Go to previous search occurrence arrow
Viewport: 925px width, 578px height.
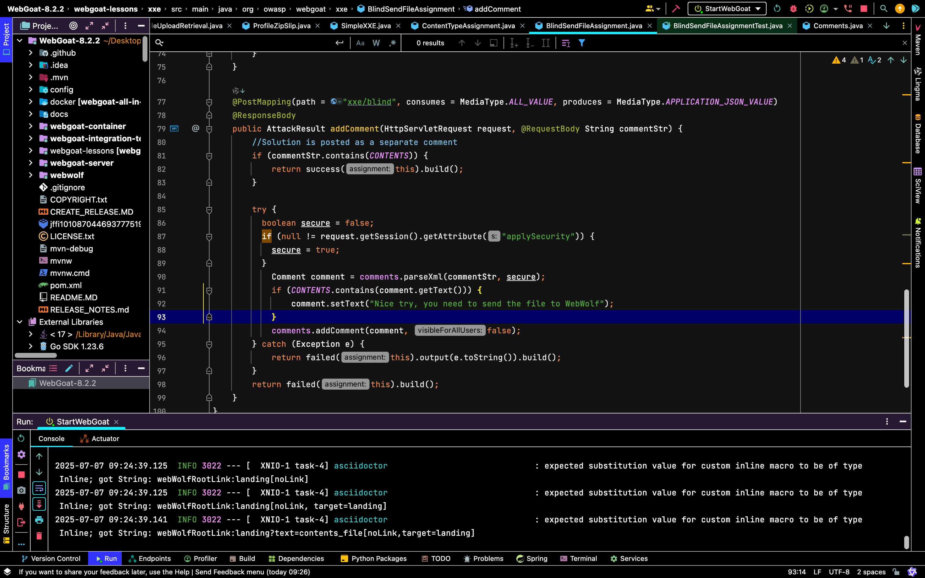click(462, 43)
